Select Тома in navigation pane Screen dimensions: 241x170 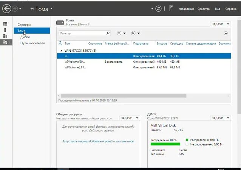coord(32,31)
